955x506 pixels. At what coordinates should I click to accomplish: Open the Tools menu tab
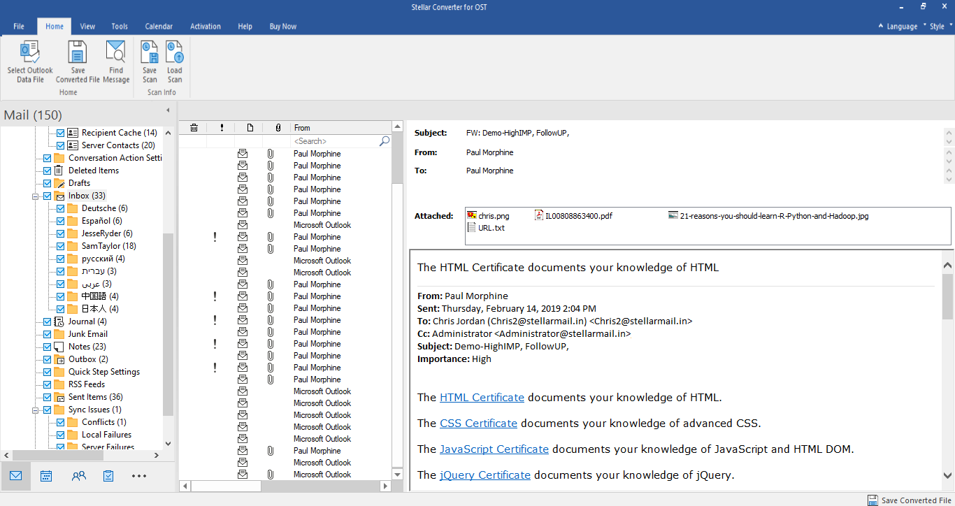(x=120, y=27)
